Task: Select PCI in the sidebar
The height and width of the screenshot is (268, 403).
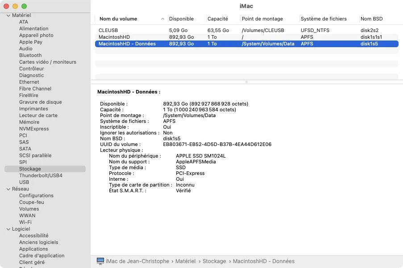Action: [23, 135]
